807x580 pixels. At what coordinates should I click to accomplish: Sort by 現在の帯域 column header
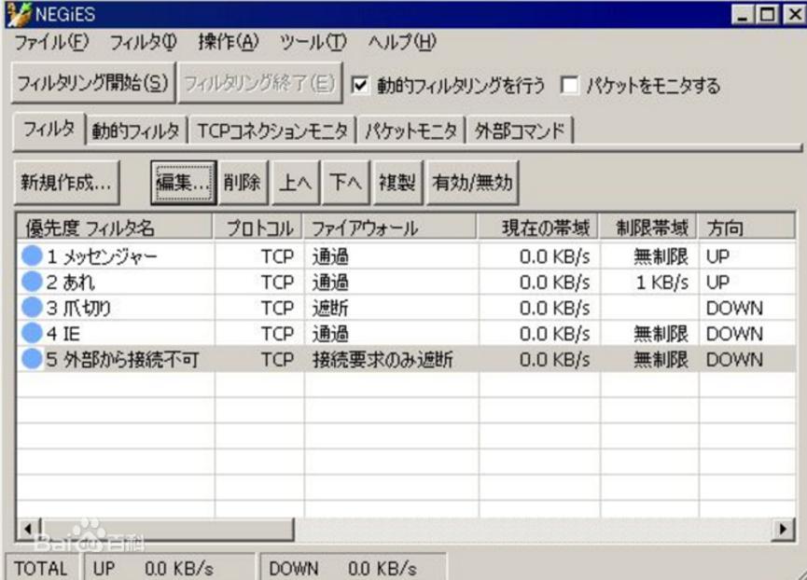click(x=537, y=228)
